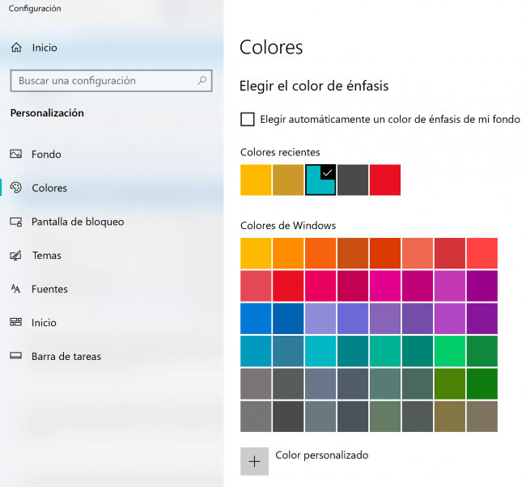This screenshot has height=487, width=526.
Task: Go to Pantalla de bloqueo settings
Action: click(x=78, y=222)
